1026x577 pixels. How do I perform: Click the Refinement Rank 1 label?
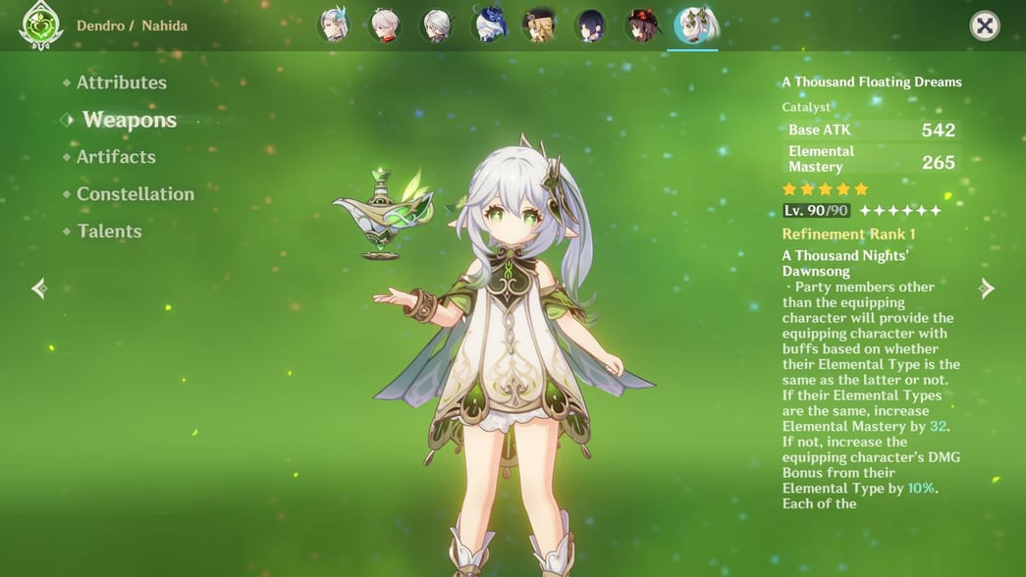tap(848, 235)
